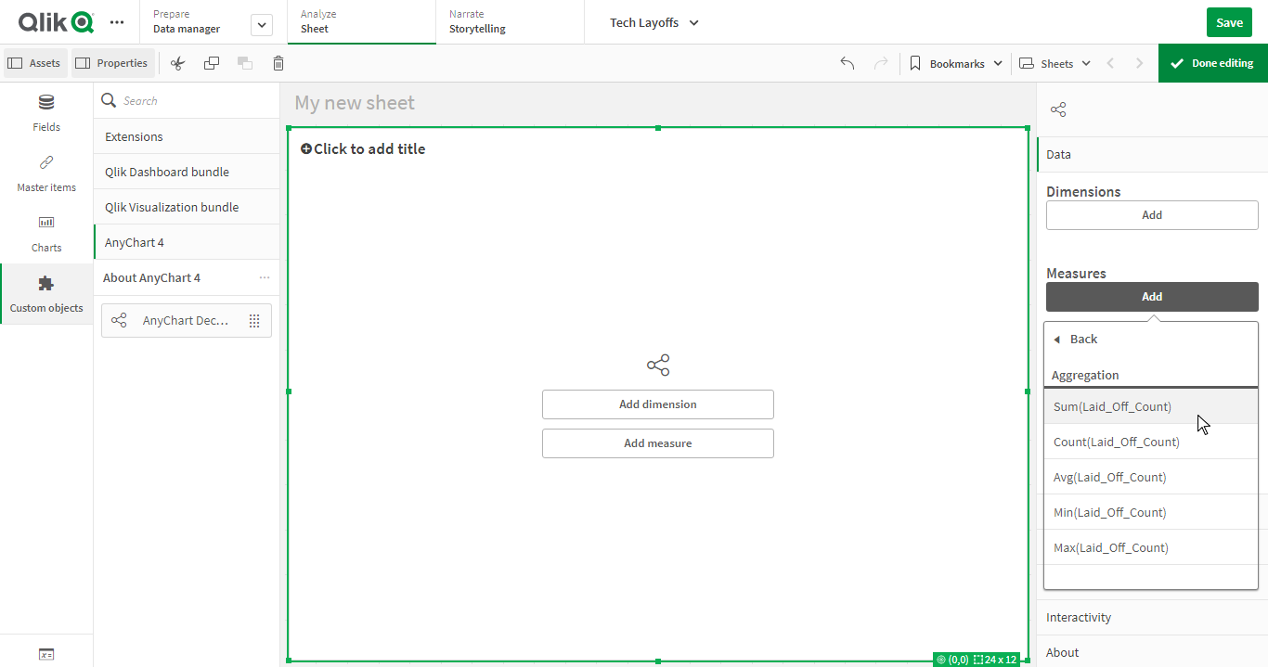Open the Charts panel

[45, 233]
